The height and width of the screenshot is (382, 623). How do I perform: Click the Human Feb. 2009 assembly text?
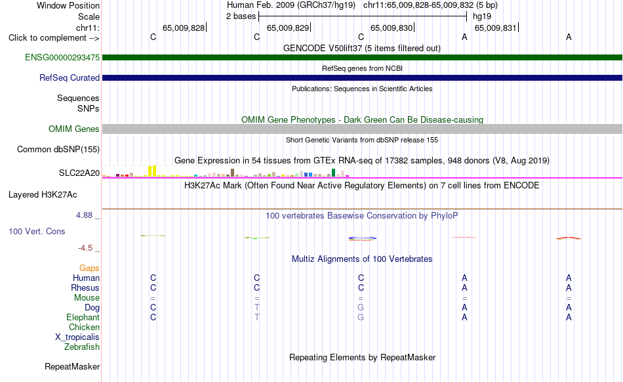(x=291, y=5)
